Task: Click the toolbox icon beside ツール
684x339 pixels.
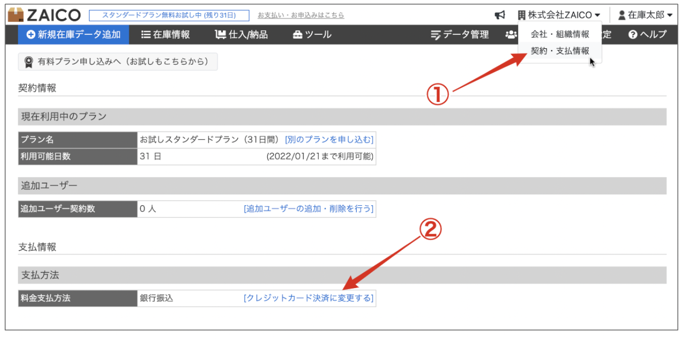Action: (298, 35)
